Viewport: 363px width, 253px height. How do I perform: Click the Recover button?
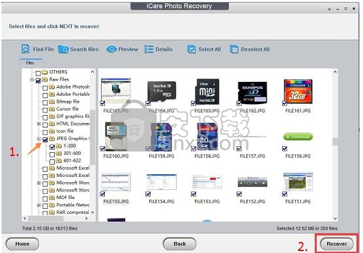click(x=337, y=243)
